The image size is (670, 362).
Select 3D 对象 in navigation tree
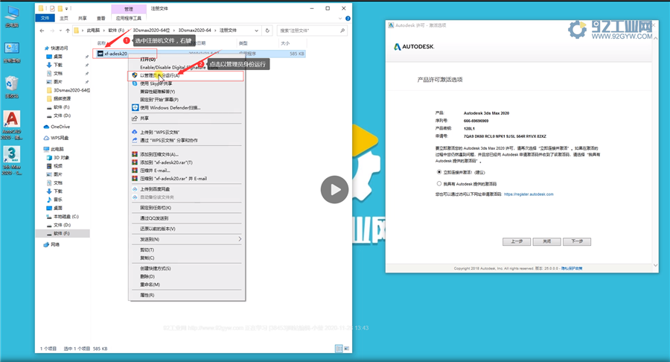(x=61, y=158)
